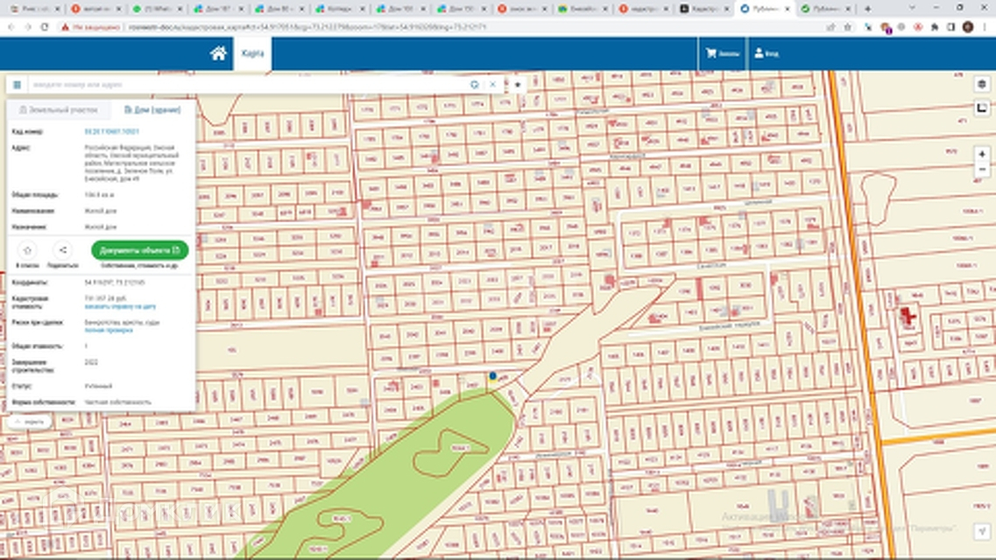Screen dimensions: 996x560
Task: Select the Земельный участок tab
Action: coord(59,109)
